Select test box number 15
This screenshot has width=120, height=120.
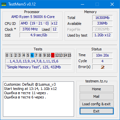(69, 55)
